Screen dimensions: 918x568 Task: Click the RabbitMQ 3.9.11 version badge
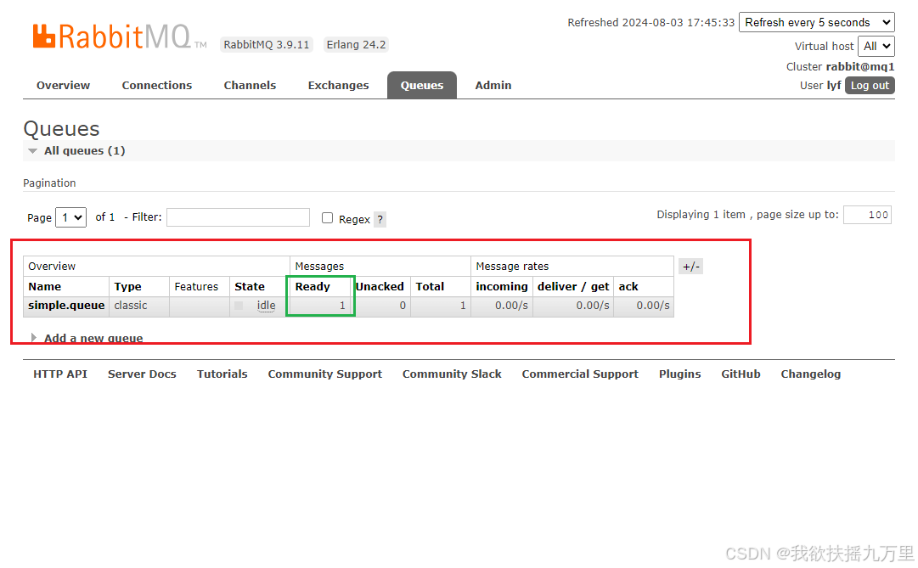point(267,45)
